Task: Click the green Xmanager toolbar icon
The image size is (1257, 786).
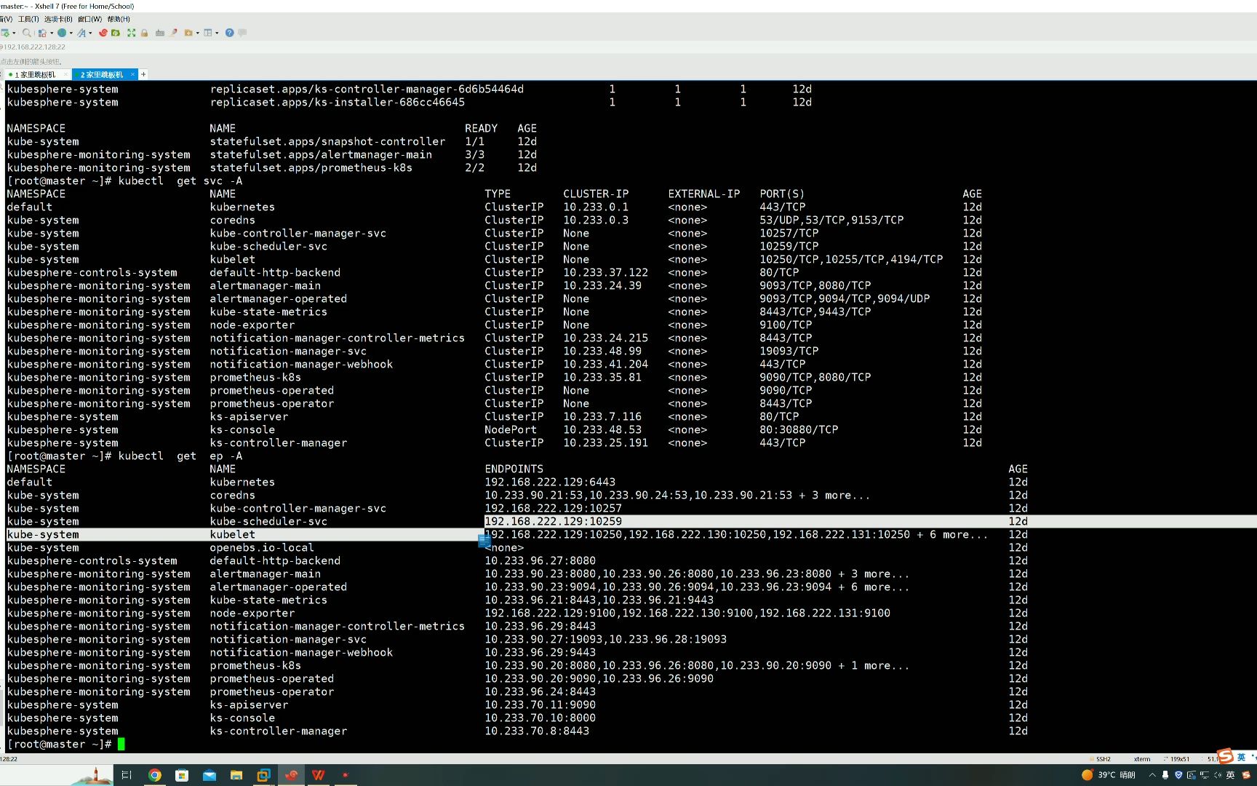Action: tap(115, 33)
